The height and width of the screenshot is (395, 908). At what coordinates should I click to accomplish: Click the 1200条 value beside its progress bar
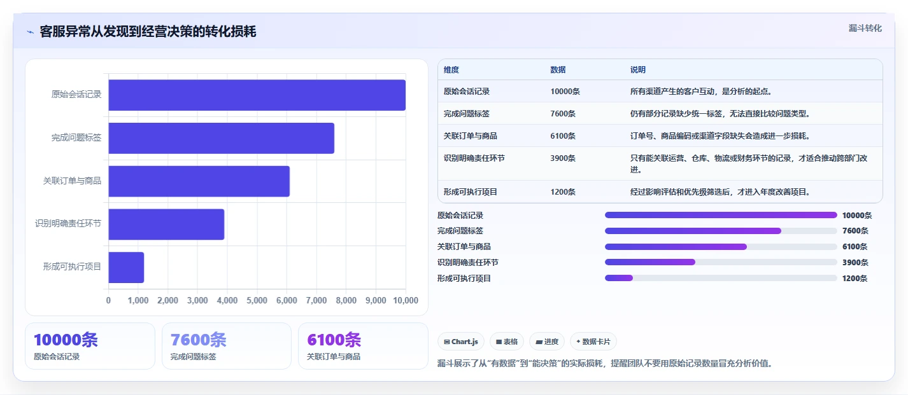click(855, 278)
